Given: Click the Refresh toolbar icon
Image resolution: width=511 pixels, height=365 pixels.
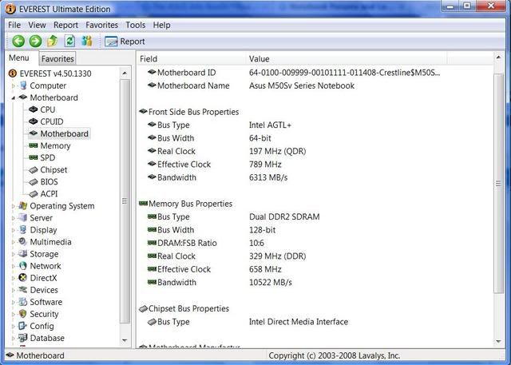Looking at the screenshot, I should (69, 41).
